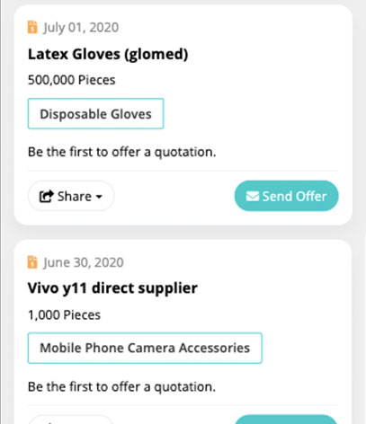Click the June 30, 2020 date text
This screenshot has width=366, height=424.
point(84,262)
